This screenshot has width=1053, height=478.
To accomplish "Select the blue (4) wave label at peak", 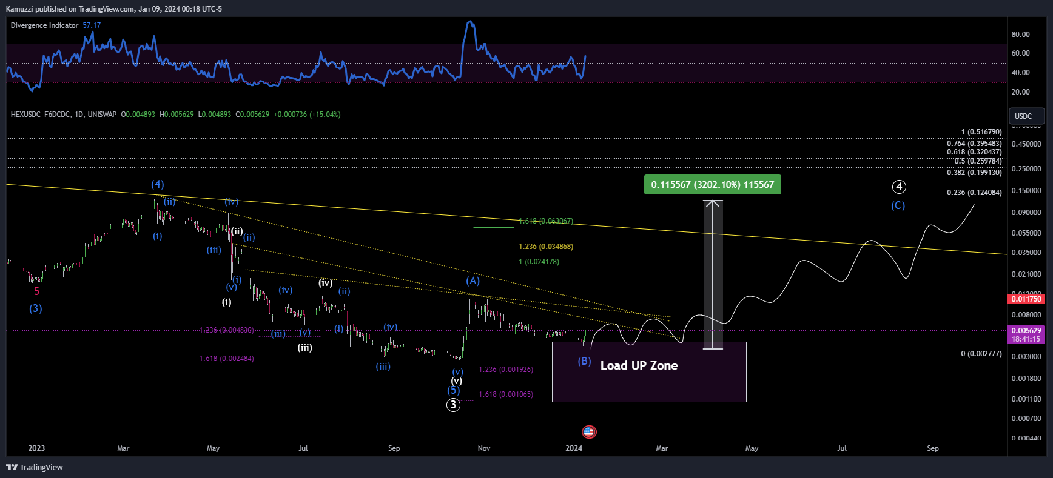I will click(158, 184).
